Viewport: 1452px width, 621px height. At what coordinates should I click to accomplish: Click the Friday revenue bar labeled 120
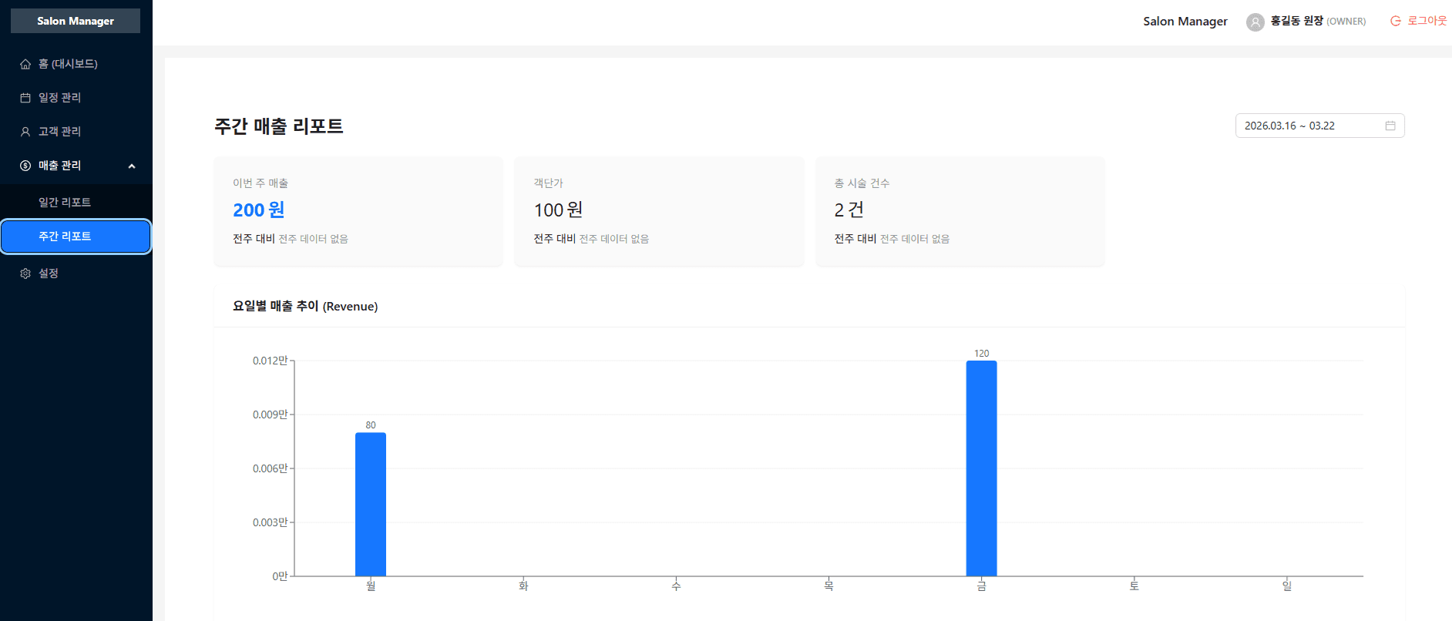(981, 468)
